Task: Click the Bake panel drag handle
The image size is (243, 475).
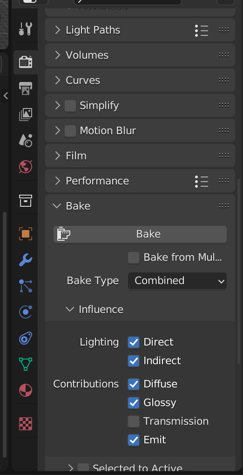Action: click(223, 206)
